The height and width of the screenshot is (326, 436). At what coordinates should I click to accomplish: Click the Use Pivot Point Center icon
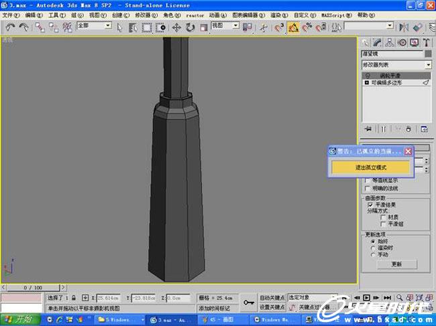coord(248,27)
